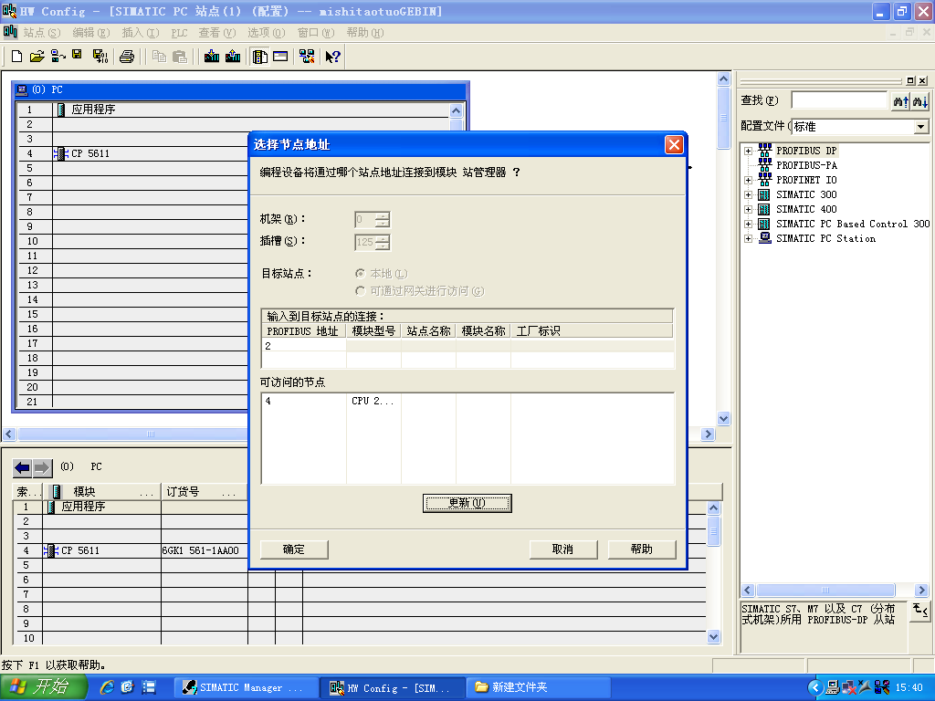Viewport: 935px width, 701px height.
Task: Click the 确定 button
Action: (293, 549)
